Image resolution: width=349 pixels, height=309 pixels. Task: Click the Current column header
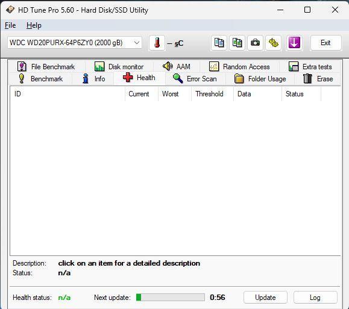tap(142, 94)
